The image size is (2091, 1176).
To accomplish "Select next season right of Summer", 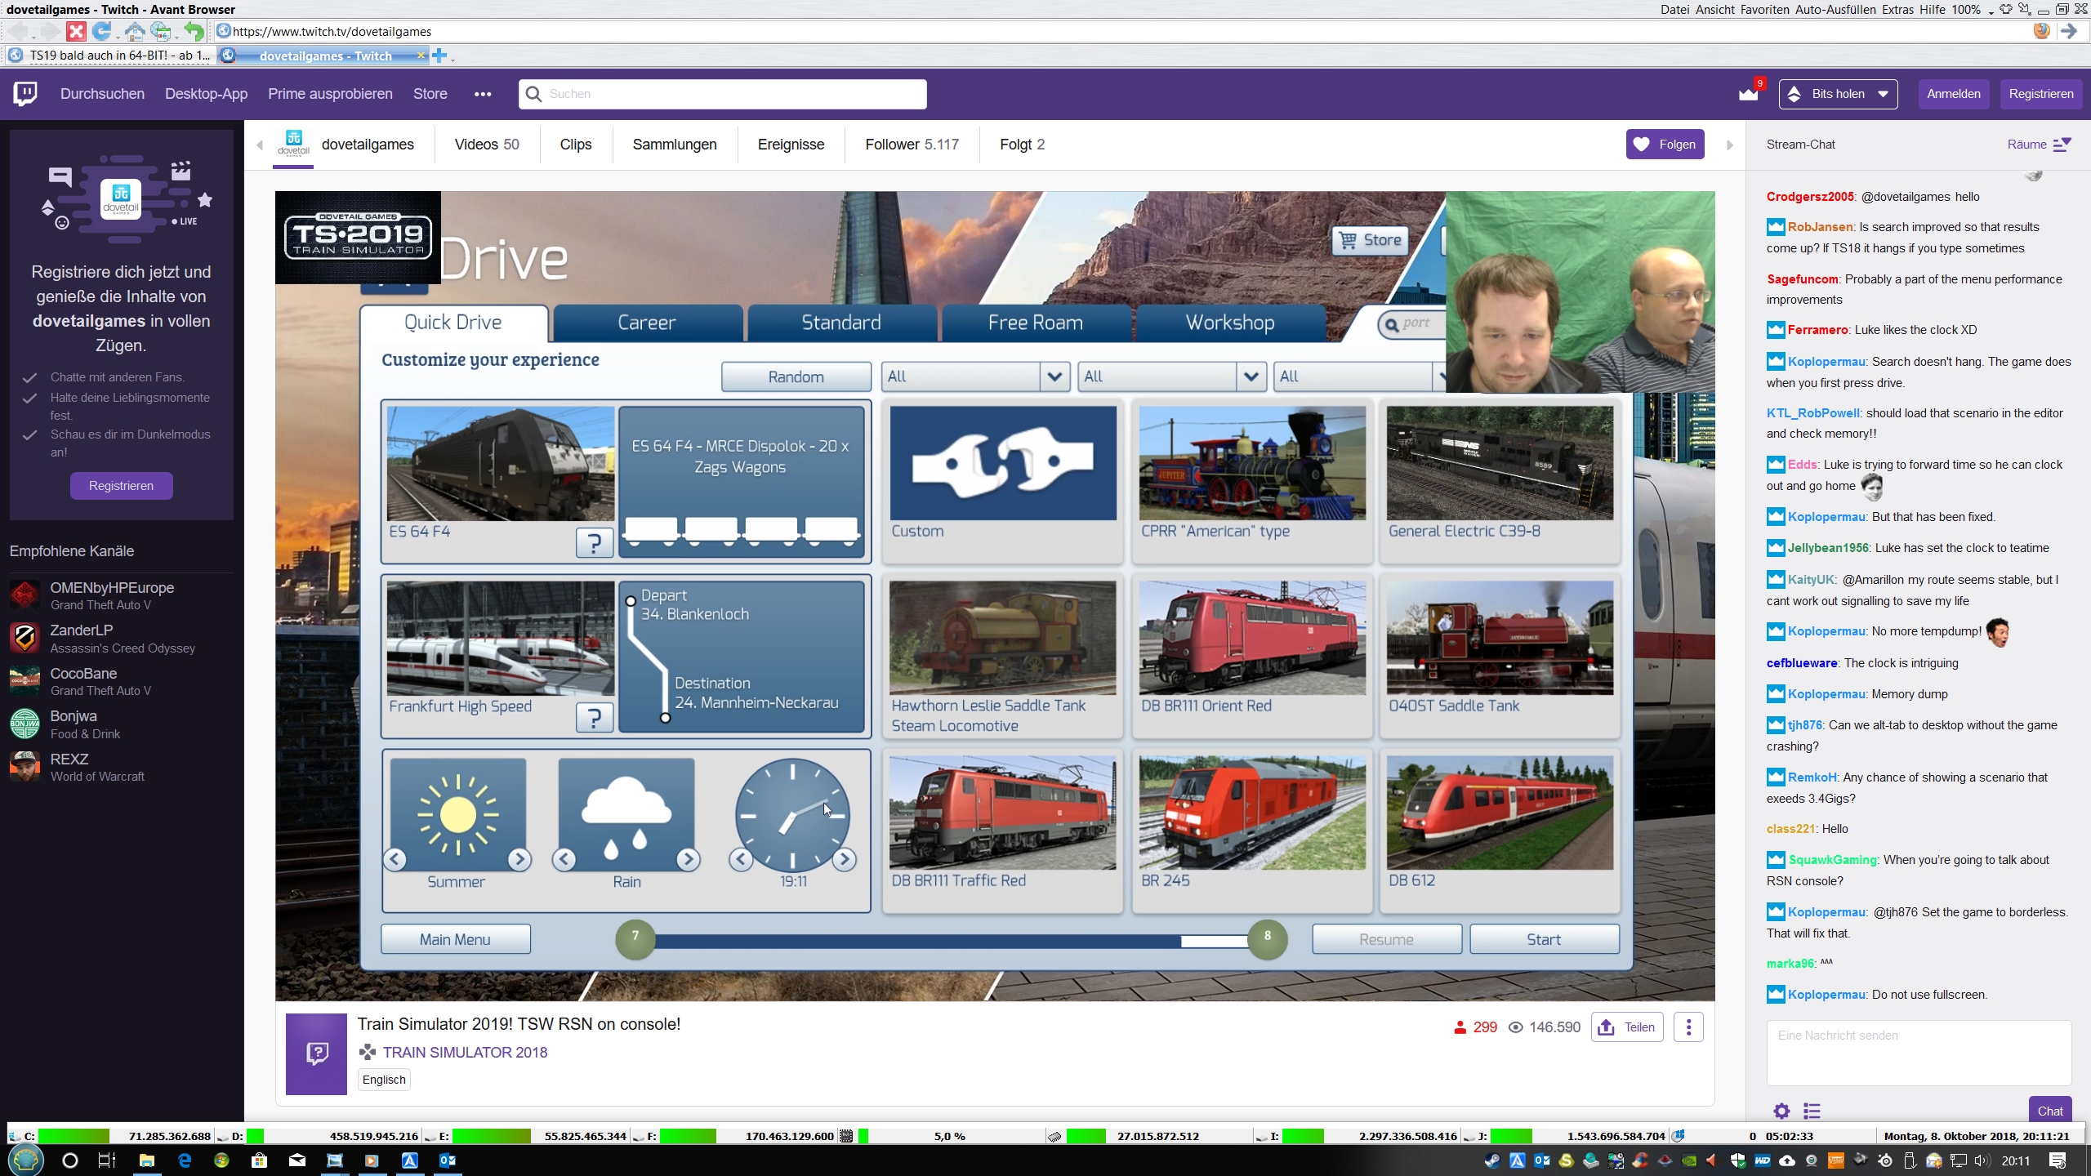I will (x=519, y=859).
